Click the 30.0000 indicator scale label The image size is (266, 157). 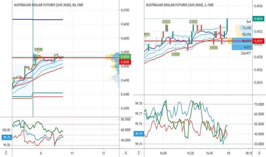[x=259, y=144]
